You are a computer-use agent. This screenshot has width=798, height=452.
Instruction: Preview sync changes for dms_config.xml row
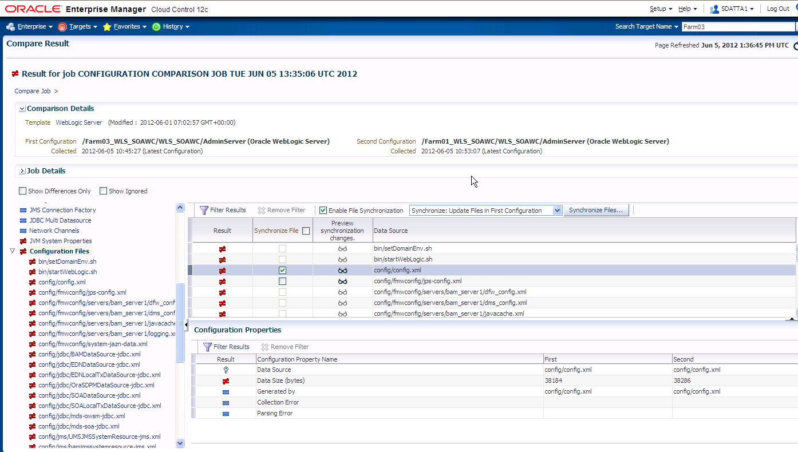pos(342,303)
